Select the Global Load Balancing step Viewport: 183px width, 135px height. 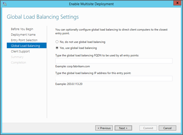27,46
